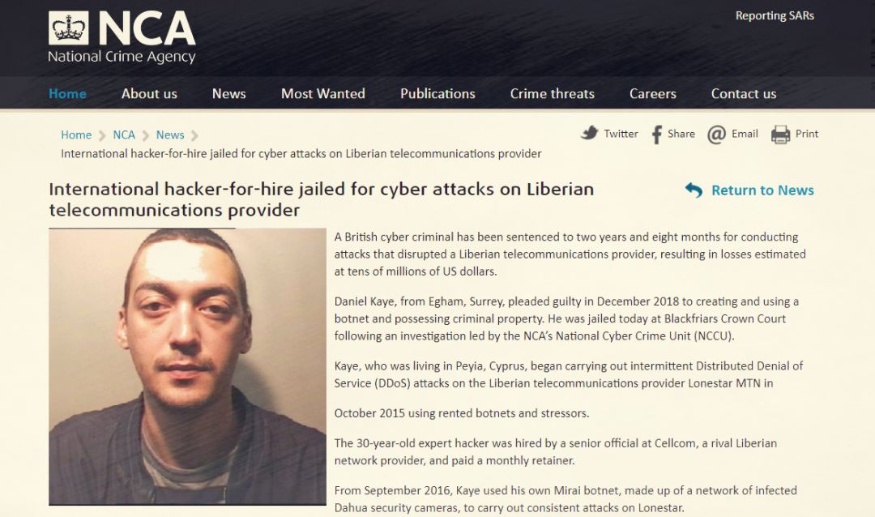Open Publications in navigation bar
Image resolution: width=875 pixels, height=517 pixels.
coord(437,94)
